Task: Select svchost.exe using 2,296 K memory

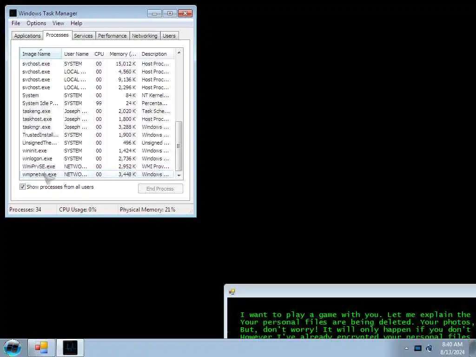Action: [x=97, y=87]
